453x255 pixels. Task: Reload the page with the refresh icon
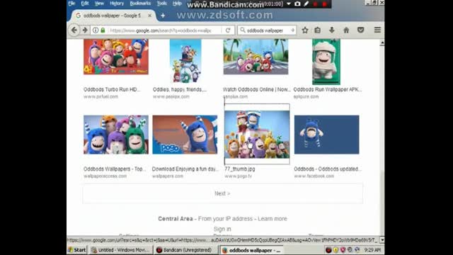tap(228, 30)
